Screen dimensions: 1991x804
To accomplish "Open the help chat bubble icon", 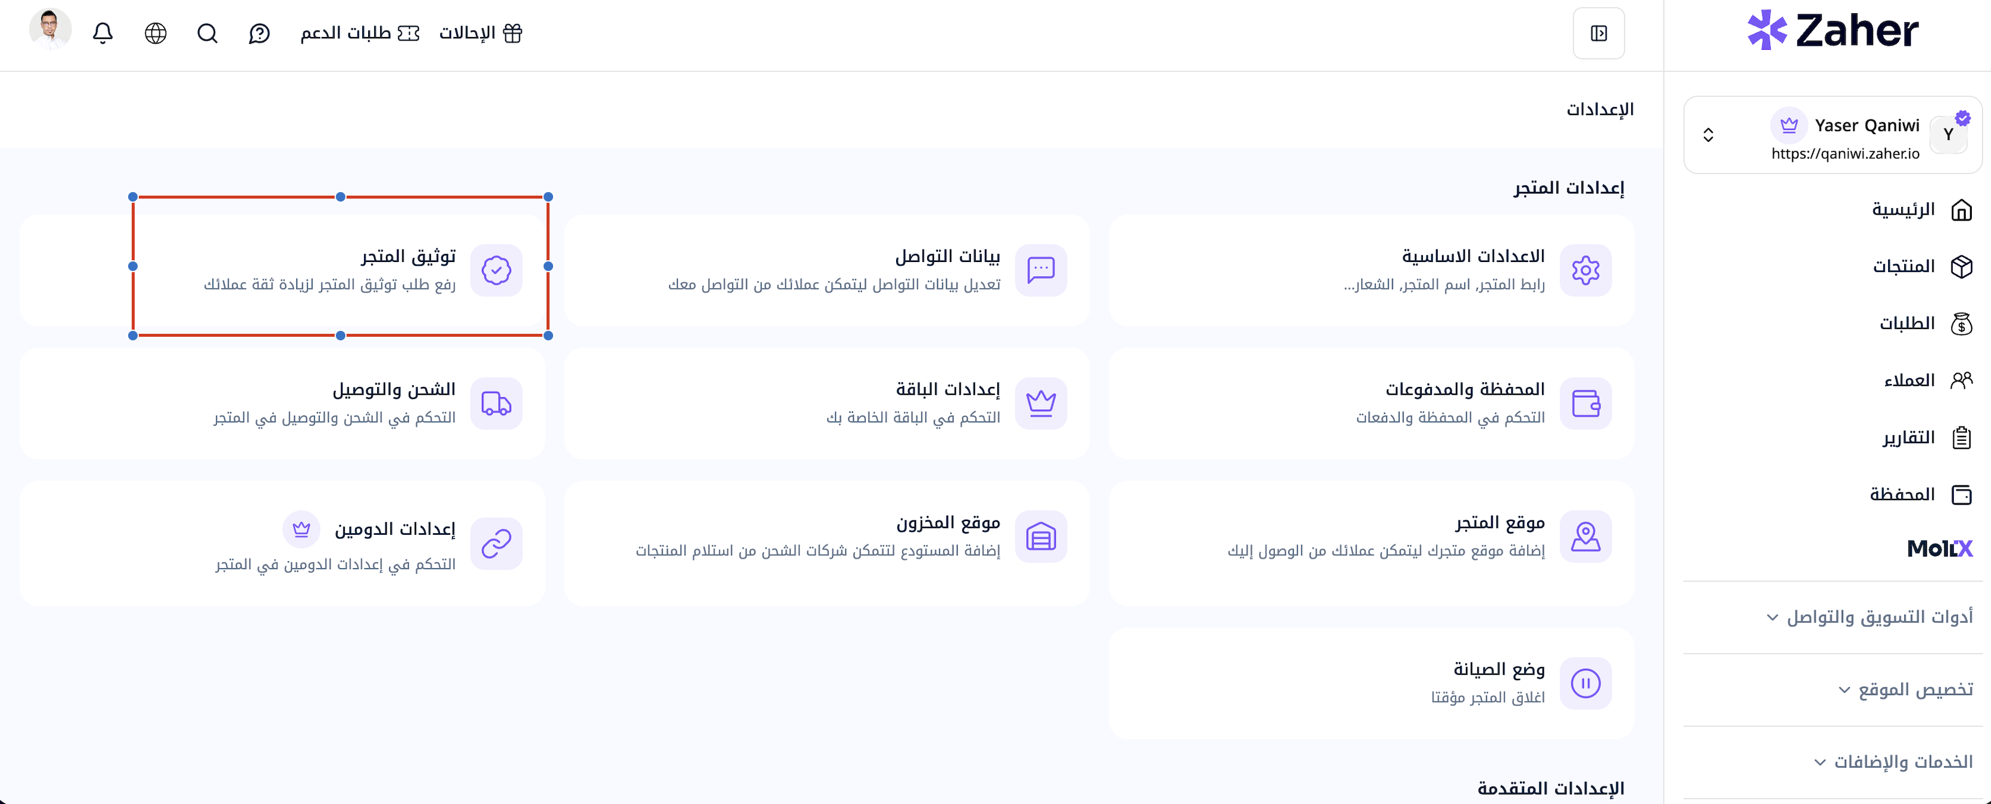I will click(x=259, y=33).
